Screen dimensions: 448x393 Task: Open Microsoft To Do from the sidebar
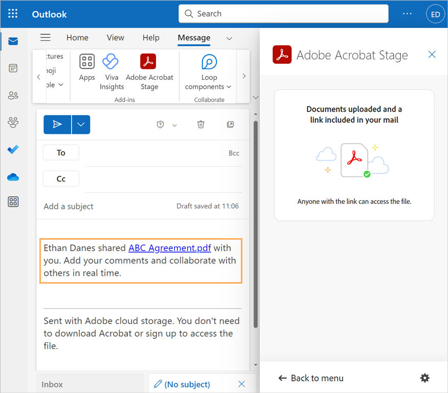pyautogui.click(x=12, y=150)
